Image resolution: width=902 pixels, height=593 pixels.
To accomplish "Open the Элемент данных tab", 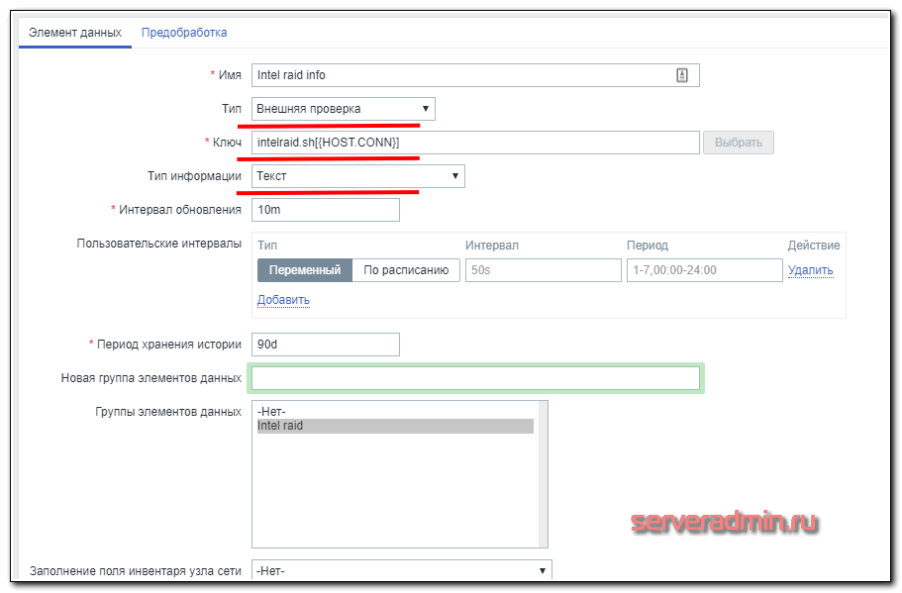I will (75, 33).
